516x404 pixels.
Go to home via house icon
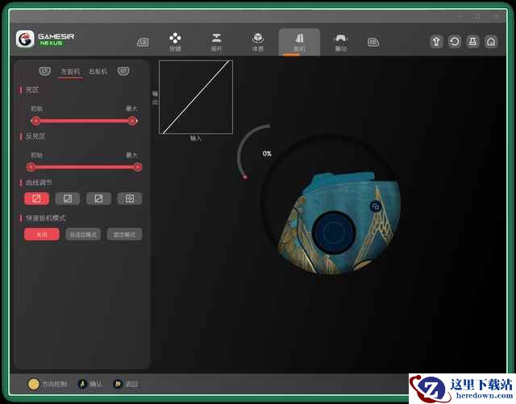490,42
